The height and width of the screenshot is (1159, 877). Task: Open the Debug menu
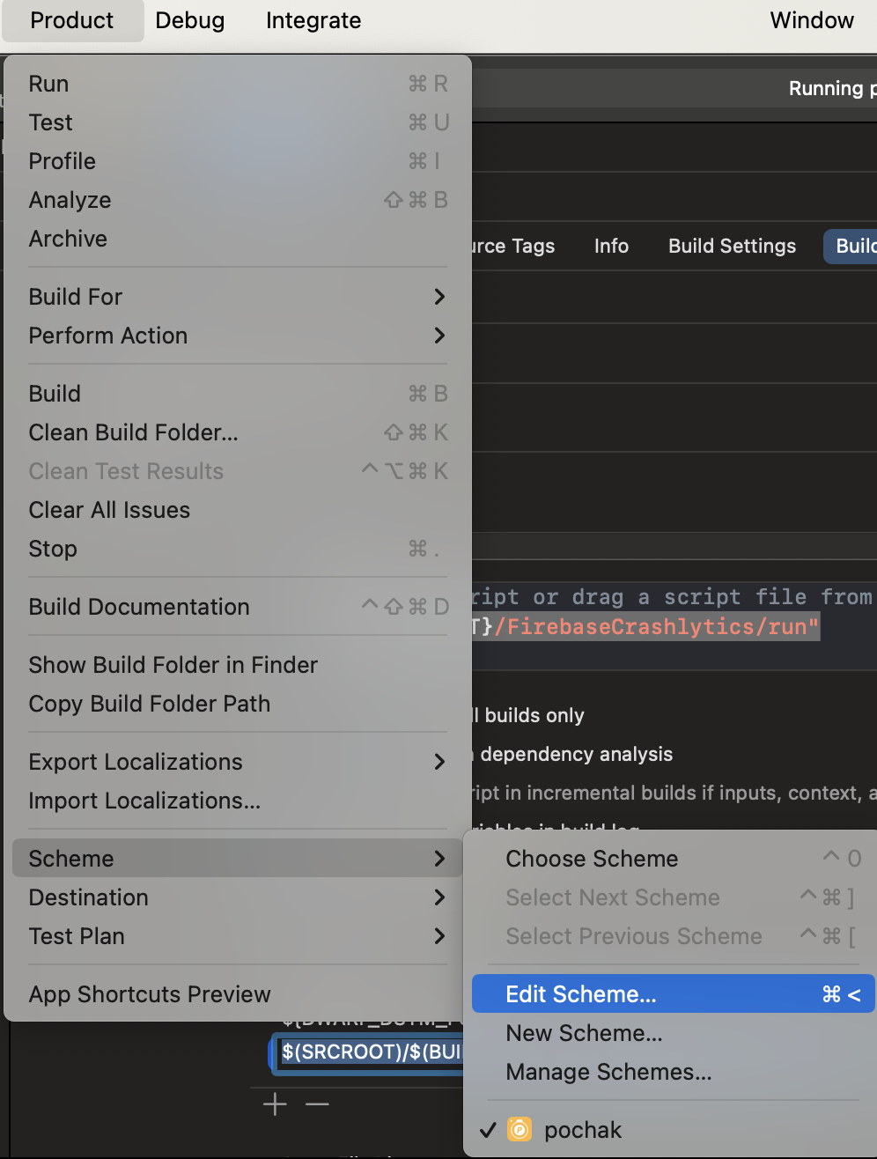point(190,20)
